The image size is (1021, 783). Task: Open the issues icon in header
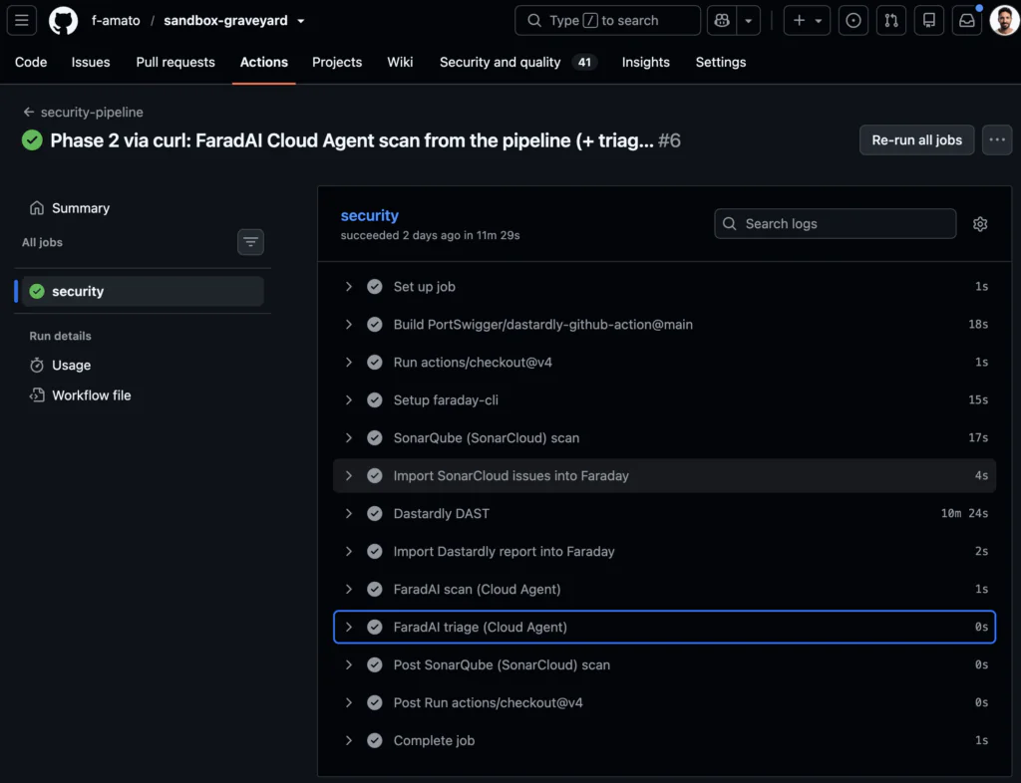853,21
